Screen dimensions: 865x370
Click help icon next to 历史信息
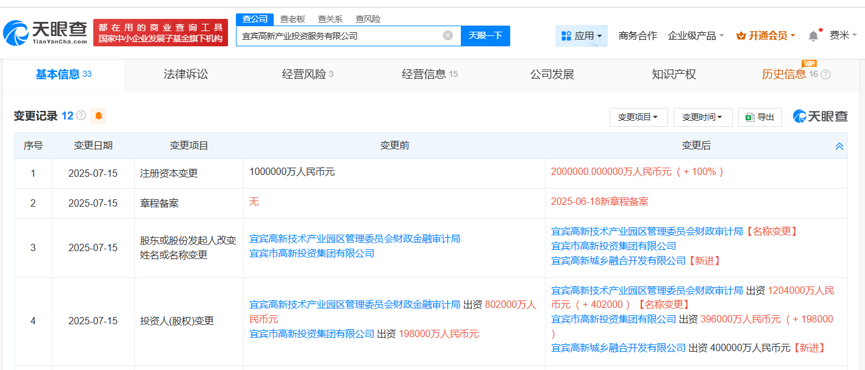click(x=825, y=74)
